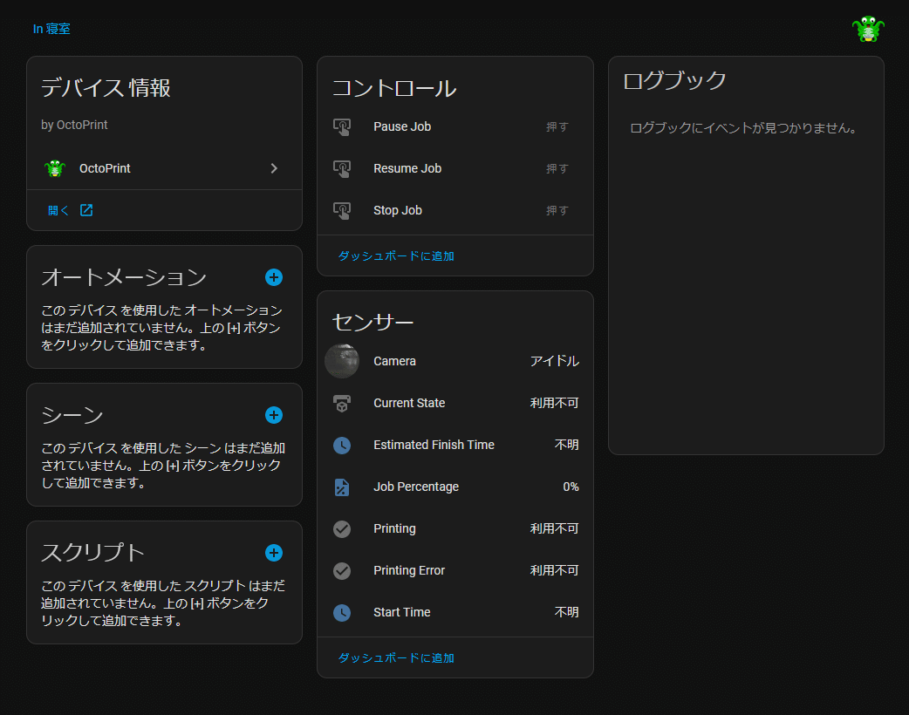Select the Start Time sensor label
The height and width of the screenshot is (715, 909).
pos(402,612)
